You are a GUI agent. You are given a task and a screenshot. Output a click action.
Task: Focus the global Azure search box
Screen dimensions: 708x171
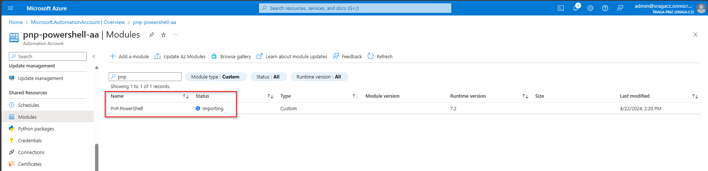(x=355, y=8)
